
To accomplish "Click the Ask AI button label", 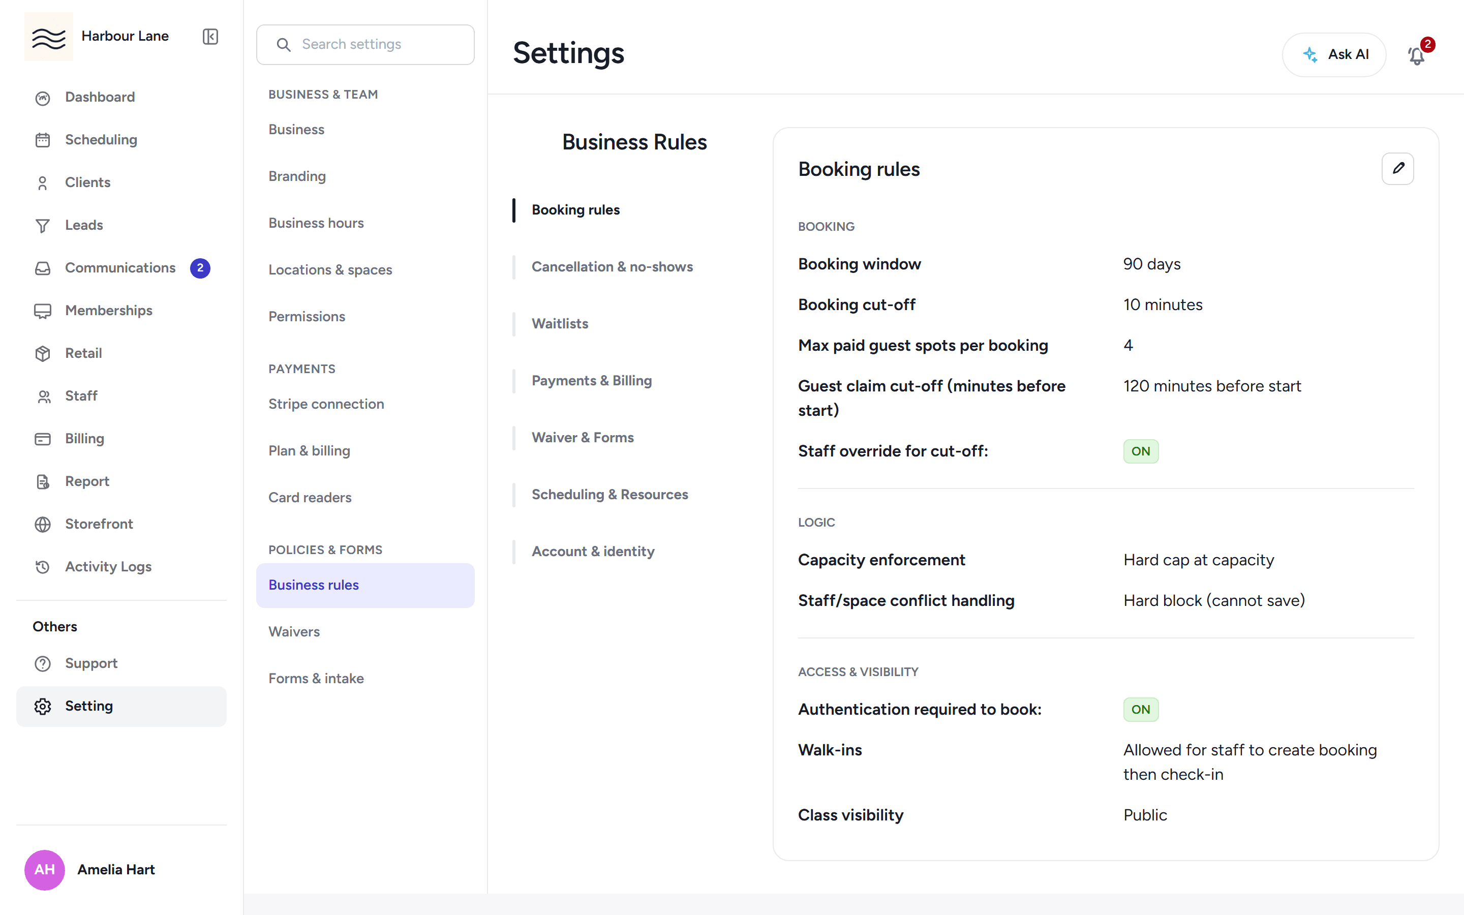I will 1348,54.
